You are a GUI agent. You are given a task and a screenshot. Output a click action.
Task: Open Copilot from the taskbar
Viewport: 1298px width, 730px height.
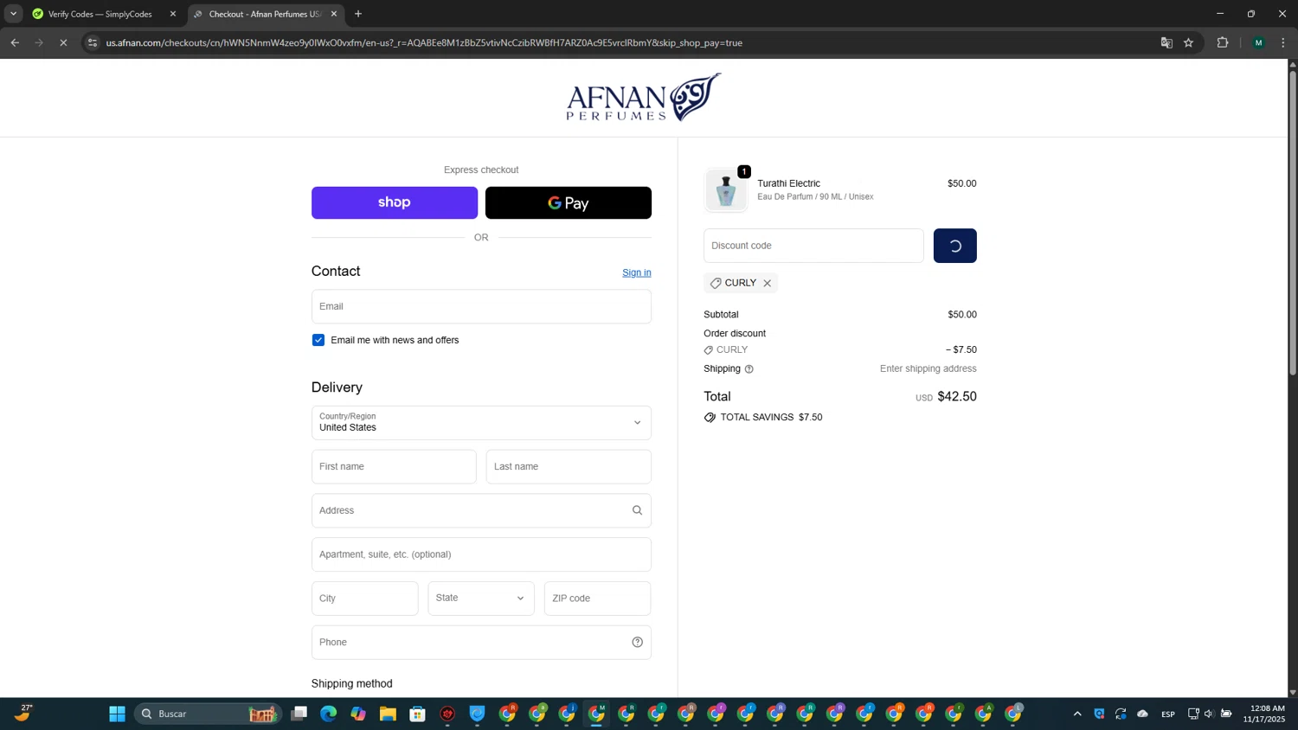[358, 714]
